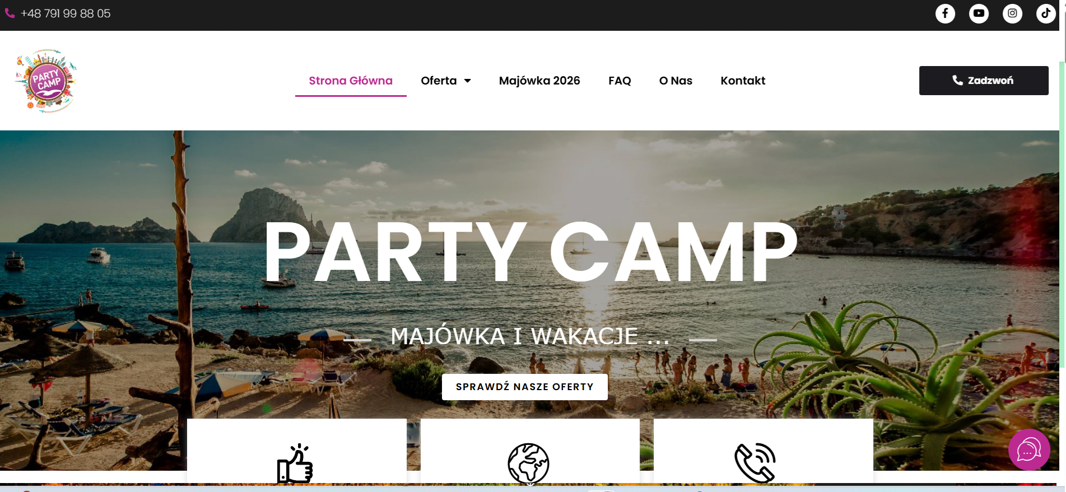Click the phone number +48 791 99 88 05
Screen dimensions: 1066x492
pyautogui.click(x=66, y=13)
